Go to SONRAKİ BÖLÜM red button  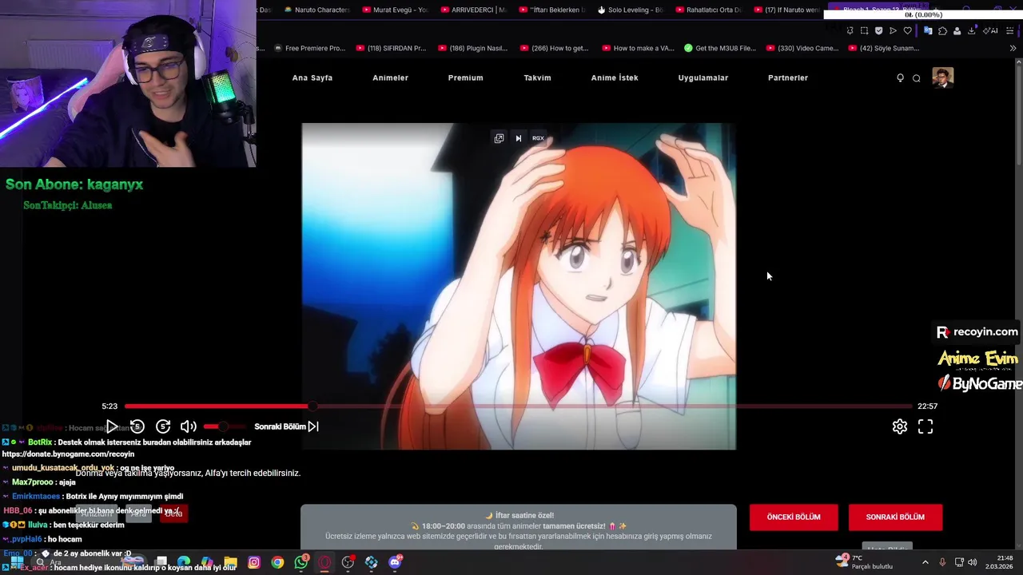(x=895, y=517)
